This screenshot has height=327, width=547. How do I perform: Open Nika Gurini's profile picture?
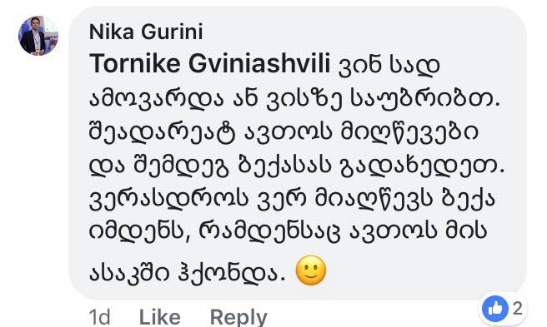pos(38,36)
